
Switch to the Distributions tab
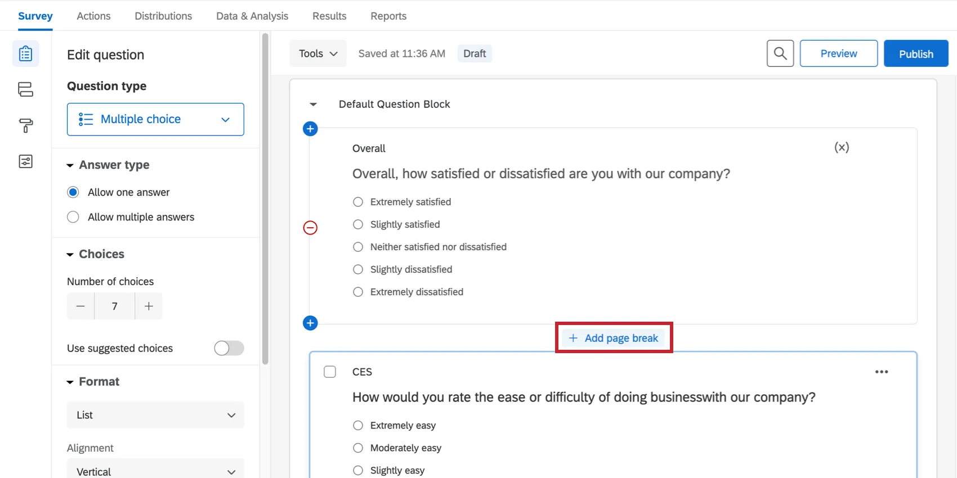pos(163,16)
